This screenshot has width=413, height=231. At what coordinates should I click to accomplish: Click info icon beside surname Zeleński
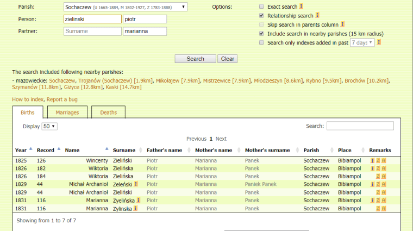136,184
